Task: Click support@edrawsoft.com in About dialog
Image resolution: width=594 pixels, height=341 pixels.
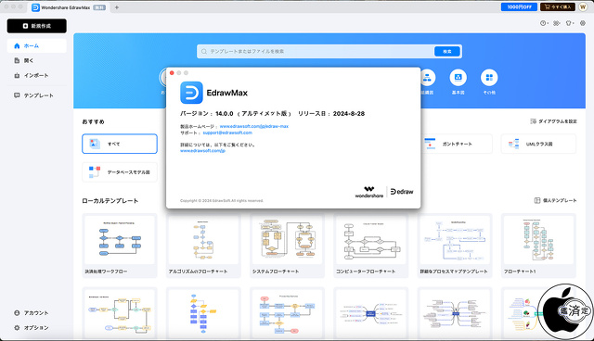Action: (227, 133)
